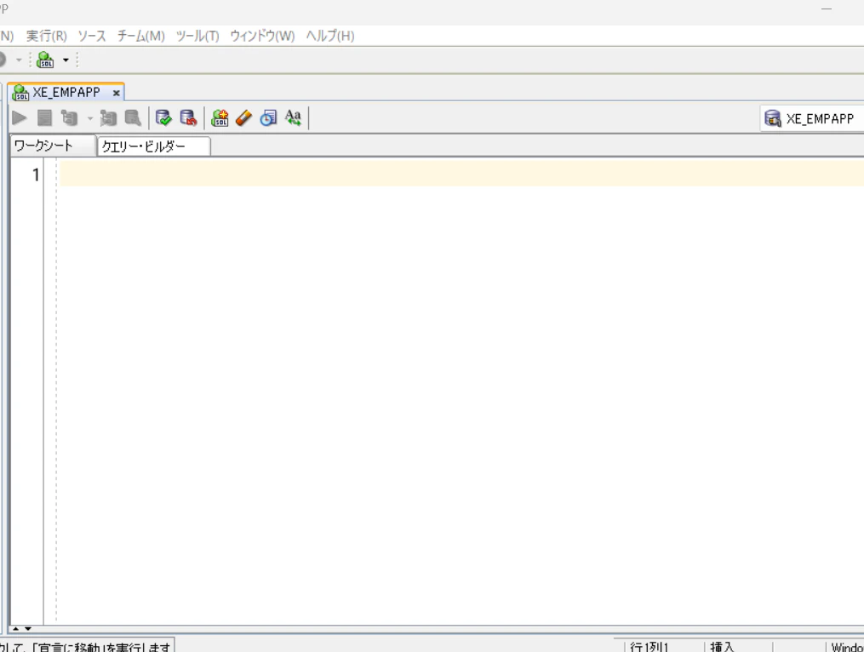
Task: Click the up arrow splitter control below editor
Action: (x=16, y=629)
